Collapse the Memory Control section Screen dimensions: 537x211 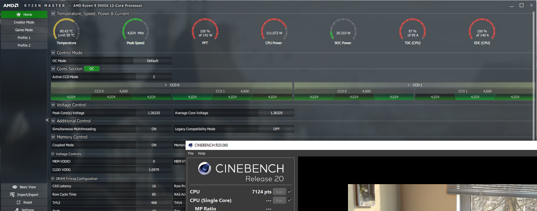53,137
